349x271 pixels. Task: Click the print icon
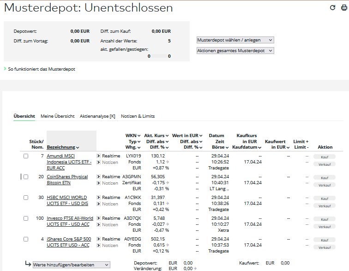point(344,7)
